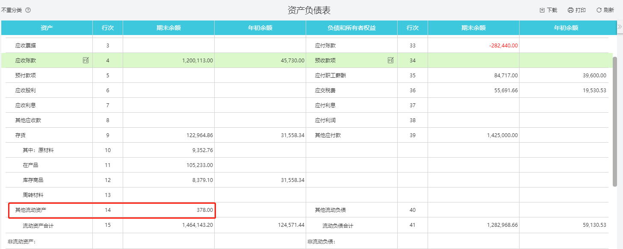Select the 预付款项 row label

(x=26, y=75)
